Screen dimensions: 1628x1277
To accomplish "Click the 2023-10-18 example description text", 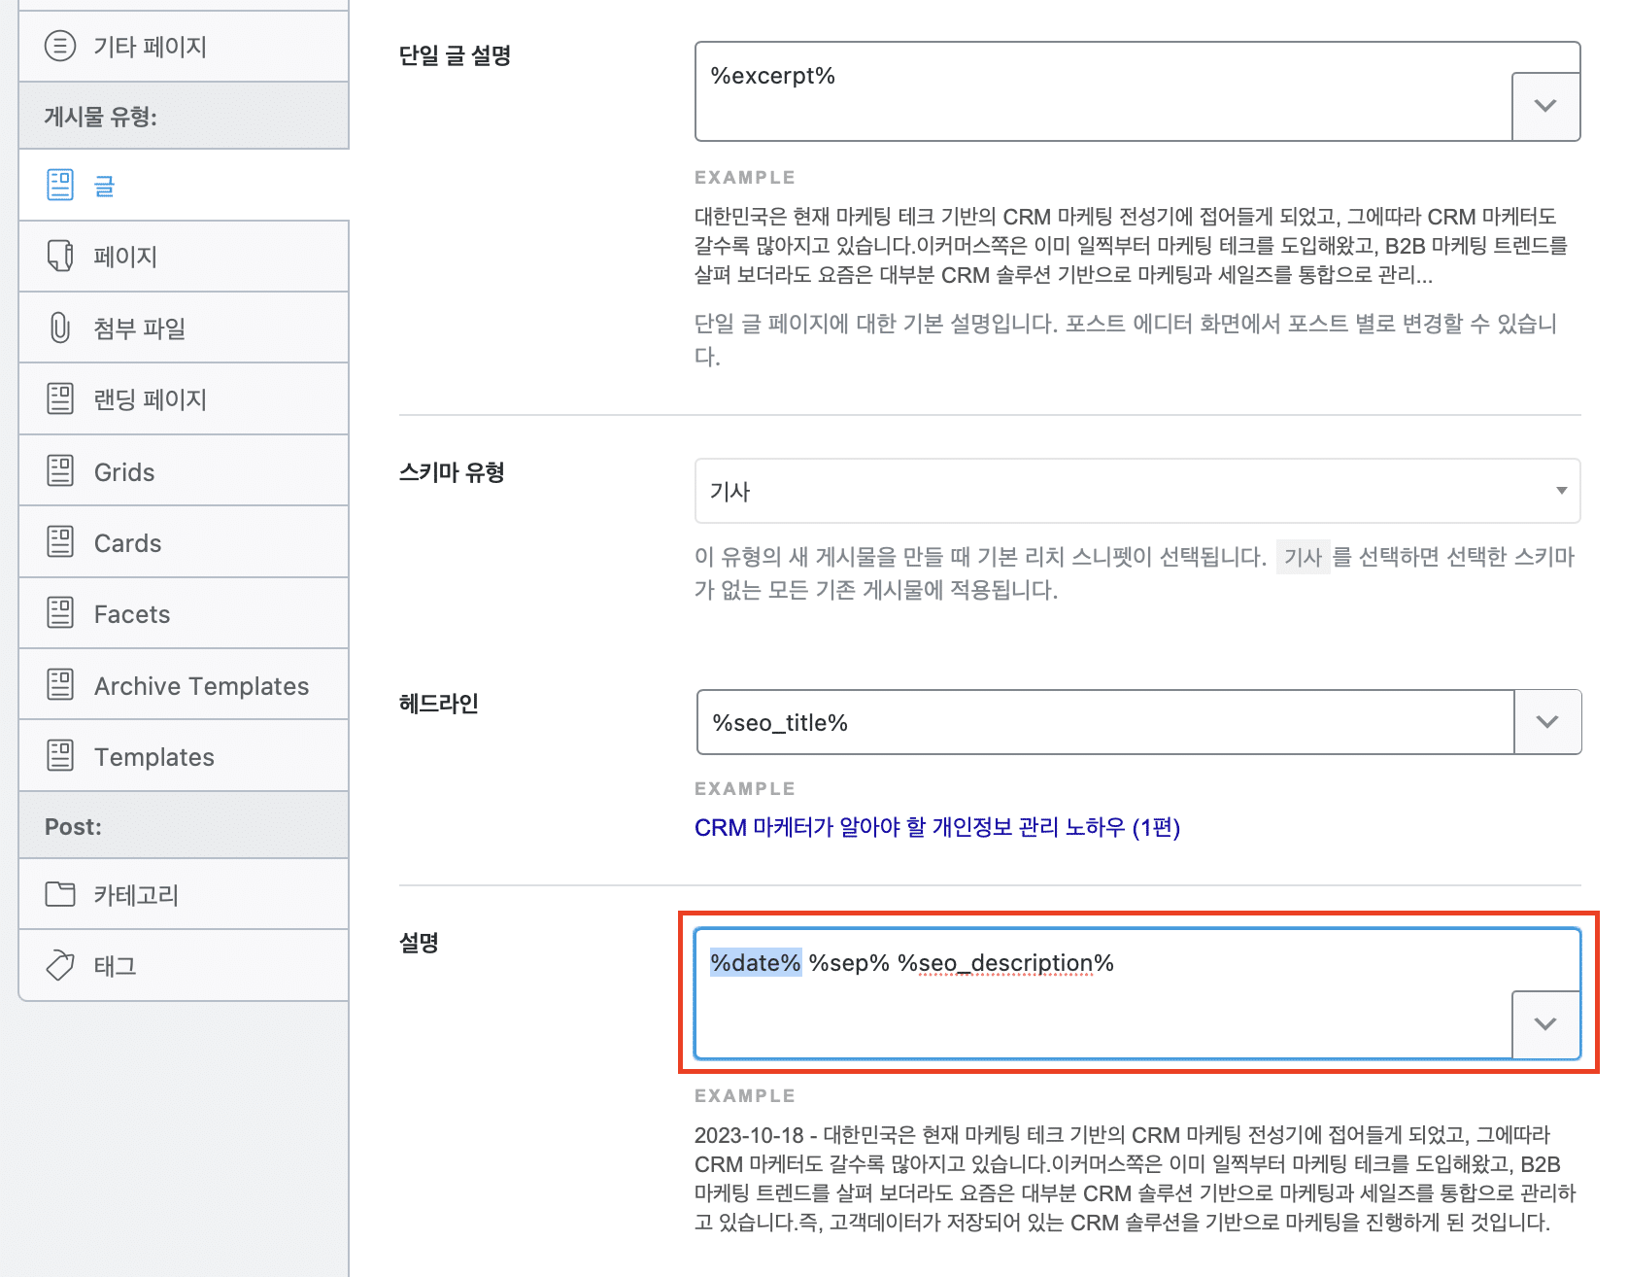I will pos(1135,1178).
